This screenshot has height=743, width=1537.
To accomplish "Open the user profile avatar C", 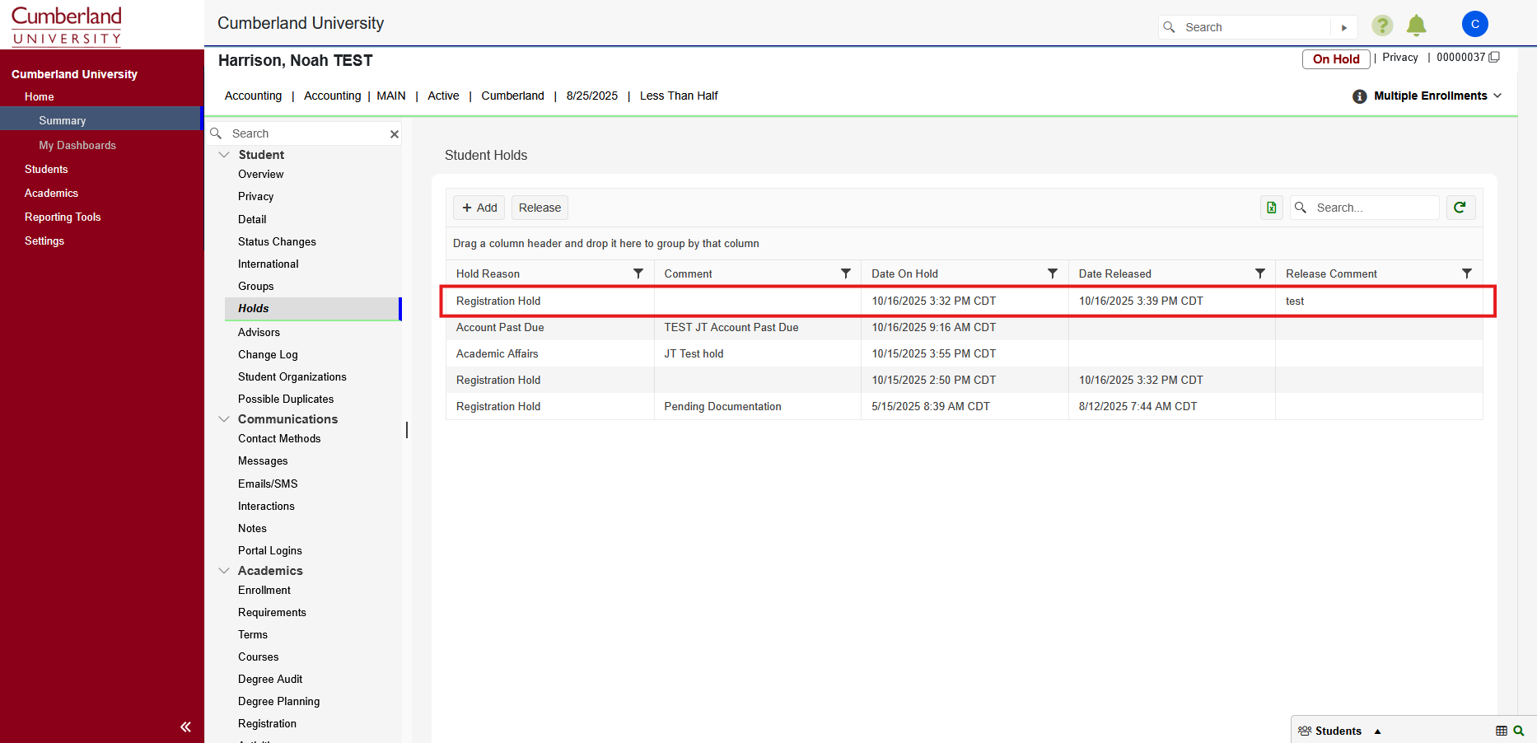I will tap(1475, 24).
